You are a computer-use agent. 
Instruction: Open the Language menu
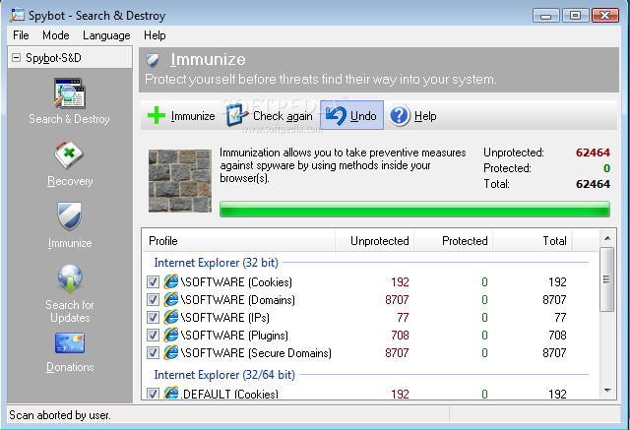(x=106, y=35)
